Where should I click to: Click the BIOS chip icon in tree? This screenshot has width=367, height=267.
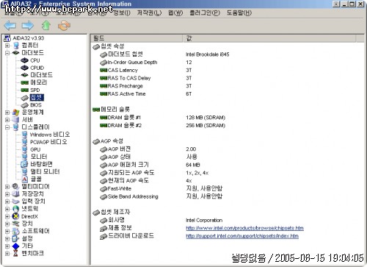pyautogui.click(x=24, y=105)
